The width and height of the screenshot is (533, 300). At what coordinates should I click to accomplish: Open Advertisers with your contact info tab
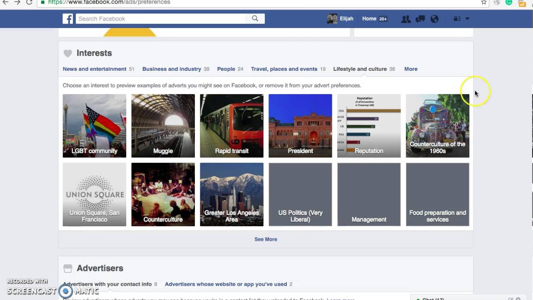107,284
